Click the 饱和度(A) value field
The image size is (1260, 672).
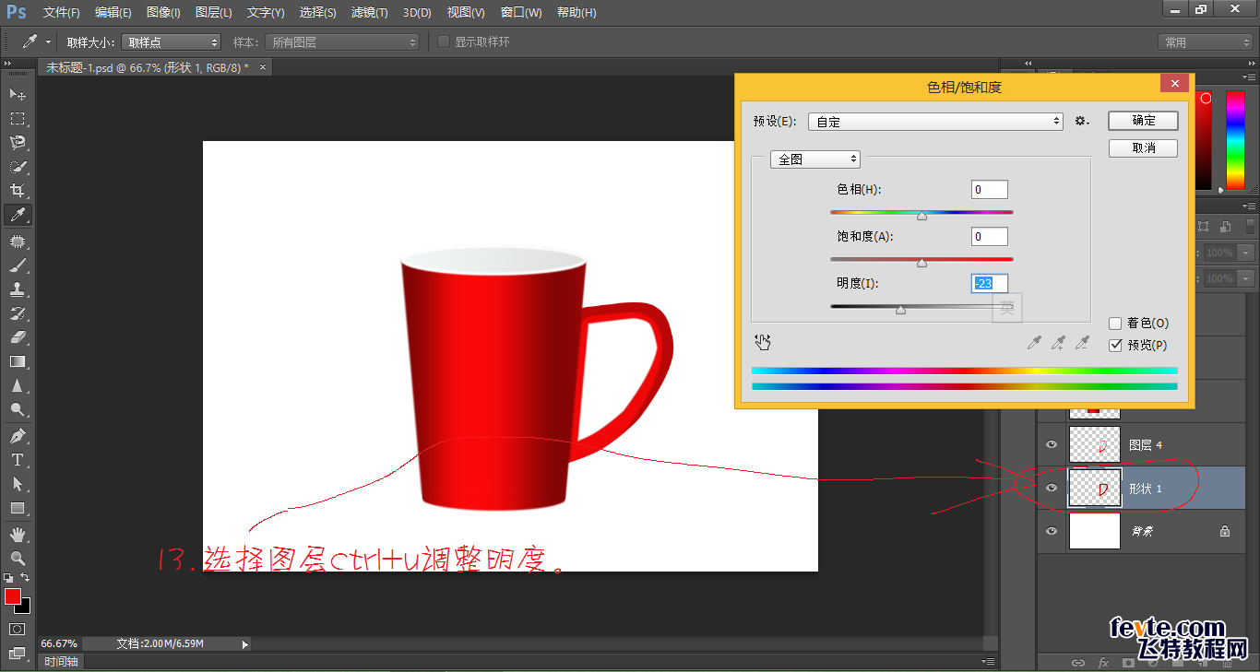pyautogui.click(x=990, y=237)
